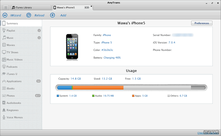Click the home list icon tab at far left
The image size is (221, 136).
6,8
